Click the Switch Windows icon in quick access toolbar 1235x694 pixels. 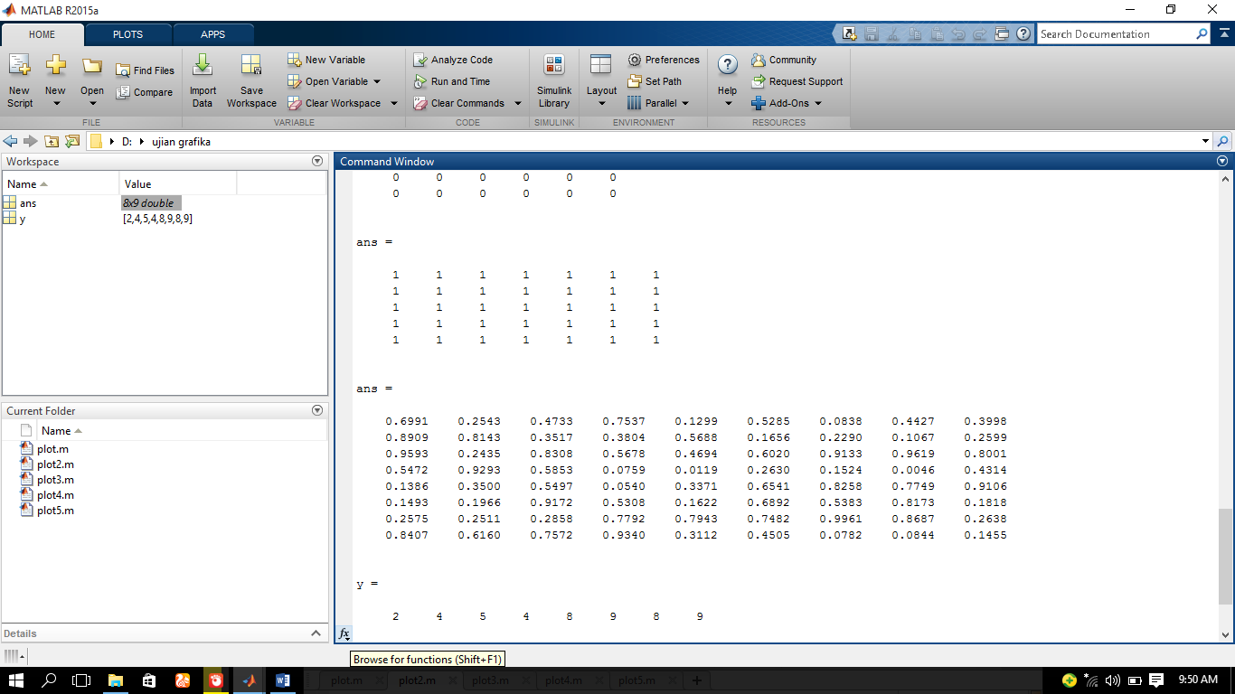click(1002, 34)
